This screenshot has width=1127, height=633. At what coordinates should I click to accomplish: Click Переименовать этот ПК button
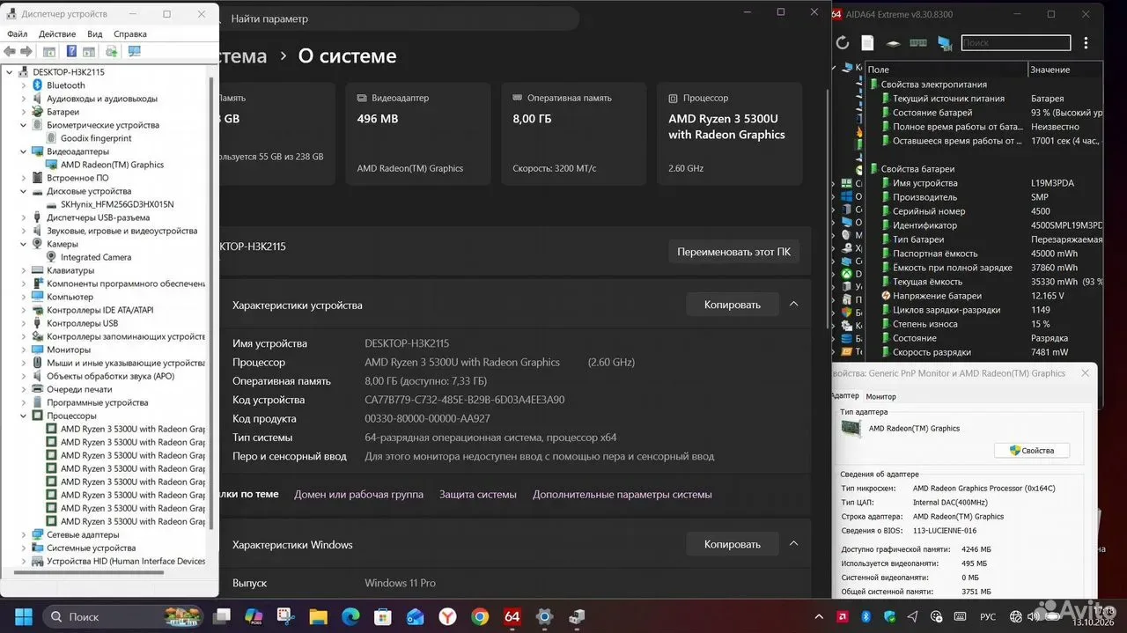733,252
